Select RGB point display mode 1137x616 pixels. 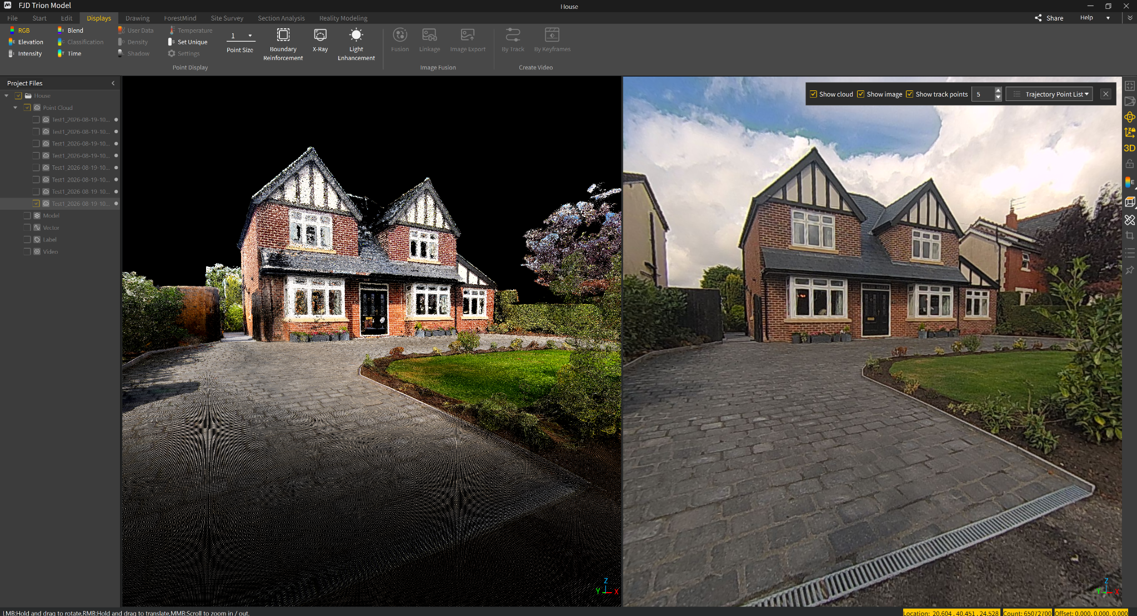19,31
